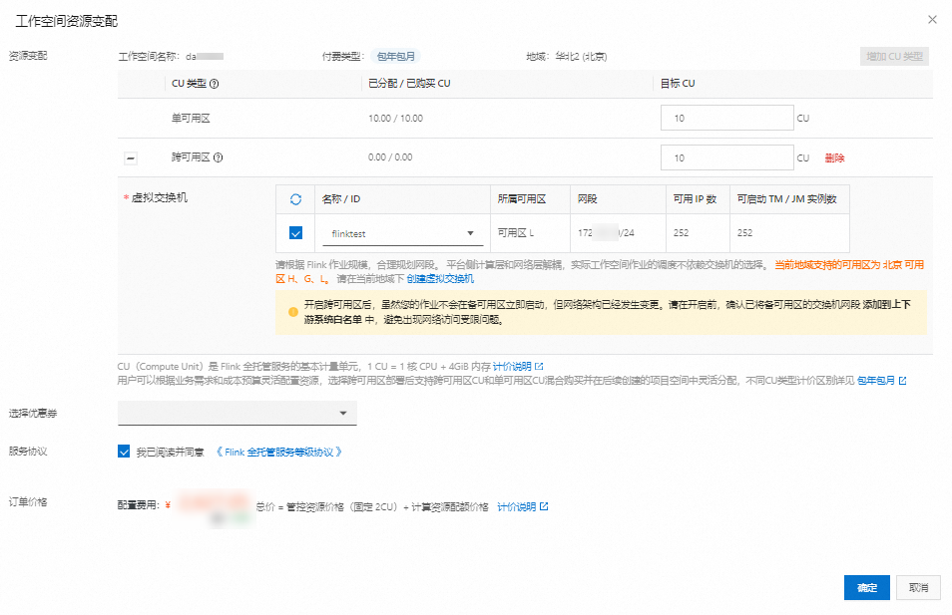Click the 包年包月 payment type tag
This screenshot has width=952, height=615.
pyautogui.click(x=396, y=57)
